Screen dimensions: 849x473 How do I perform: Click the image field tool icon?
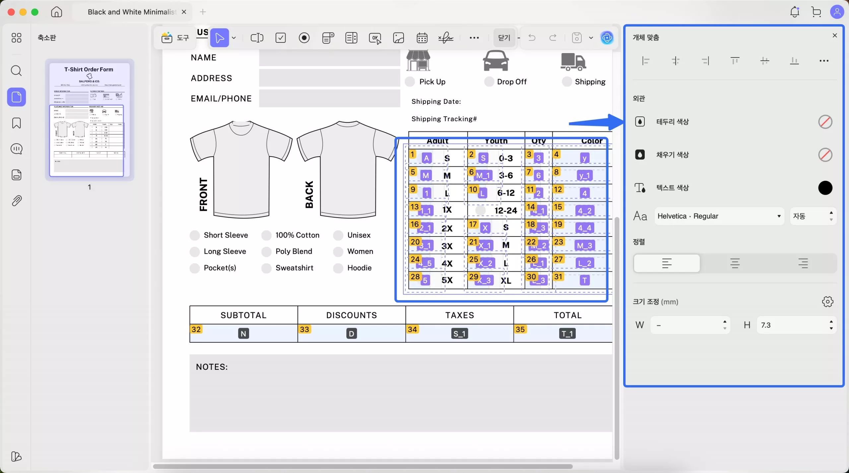click(398, 38)
